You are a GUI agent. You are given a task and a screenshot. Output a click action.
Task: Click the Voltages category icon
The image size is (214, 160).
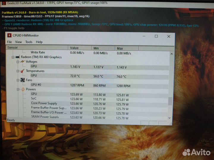tap(22, 62)
